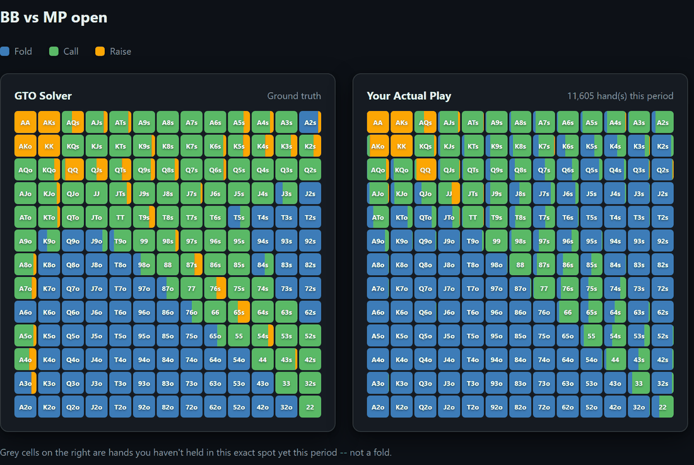
Task: Click K2s cell in GTO Solver grid
Action: [310, 146]
